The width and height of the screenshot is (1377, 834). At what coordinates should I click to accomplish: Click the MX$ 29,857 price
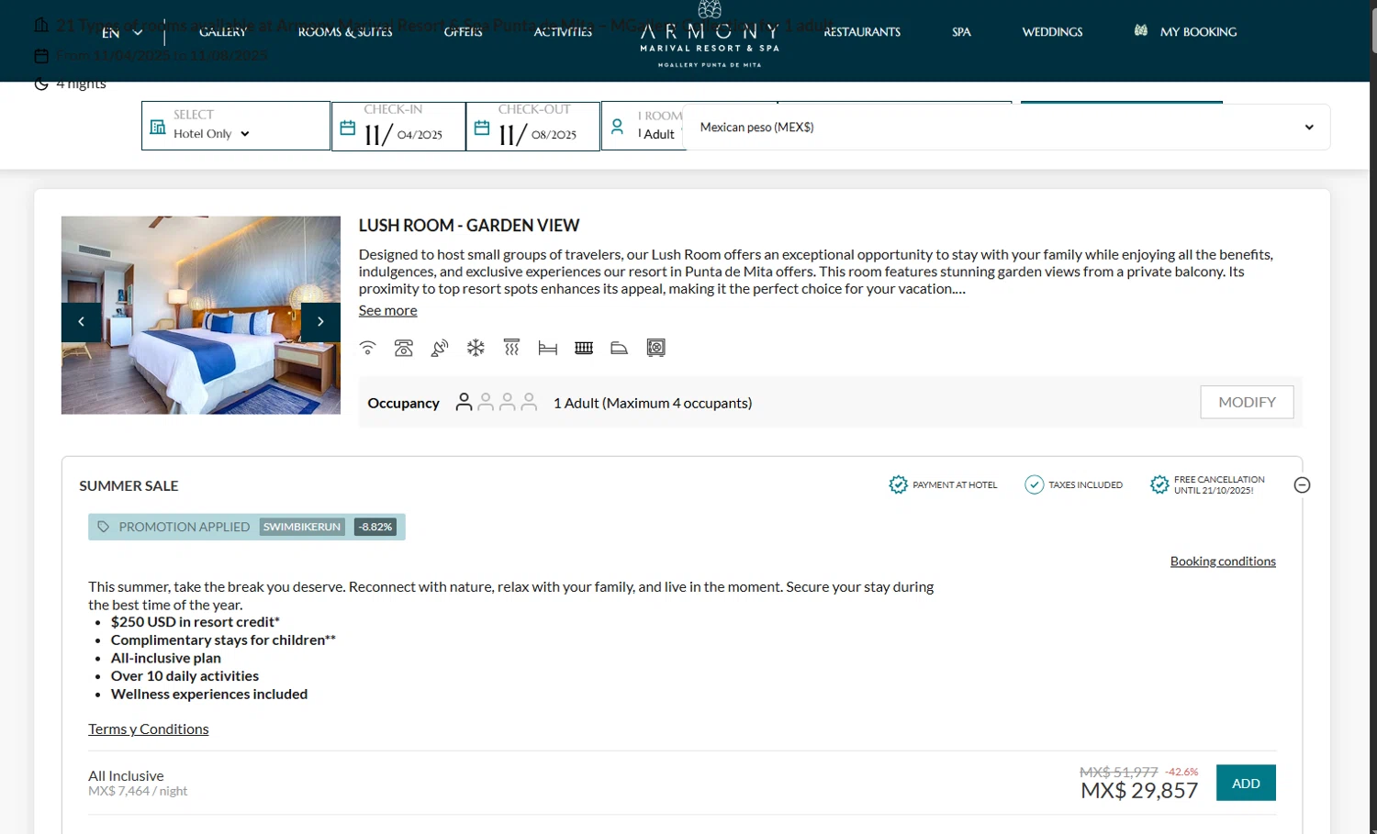point(1139,791)
